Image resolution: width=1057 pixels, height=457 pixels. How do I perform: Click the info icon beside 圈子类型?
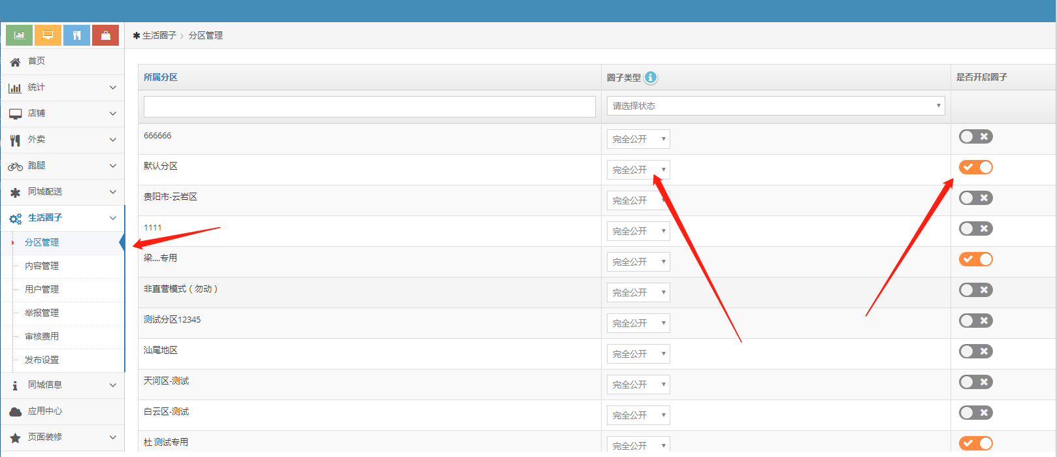pyautogui.click(x=650, y=77)
